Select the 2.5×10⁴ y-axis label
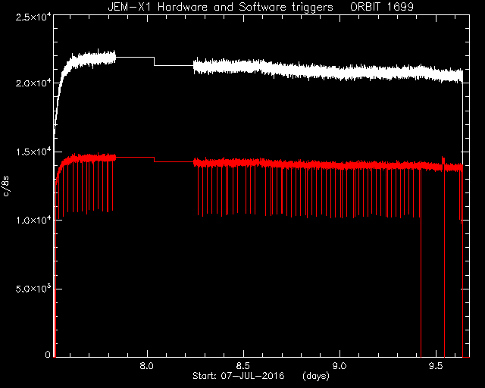 pos(33,17)
